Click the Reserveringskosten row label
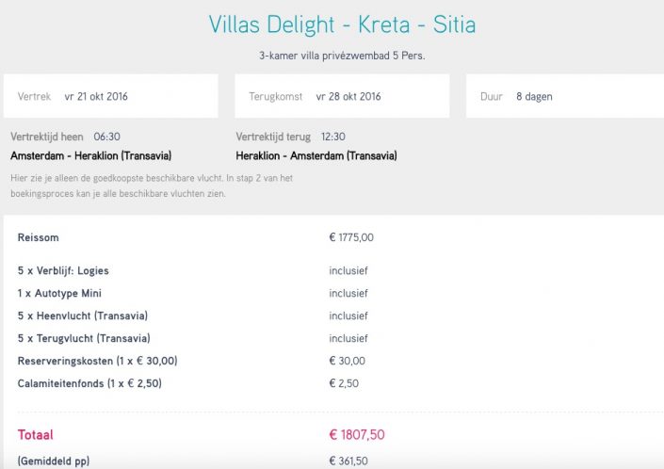664x469 pixels. [x=97, y=361]
